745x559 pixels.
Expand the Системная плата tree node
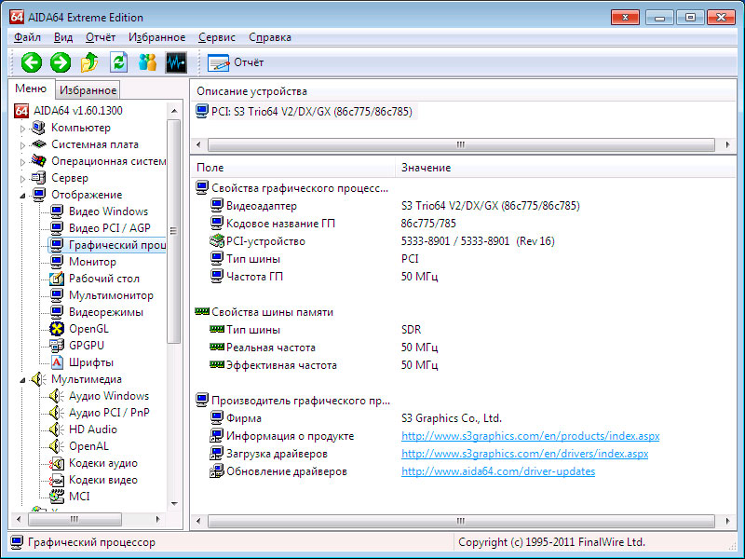pyautogui.click(x=23, y=145)
